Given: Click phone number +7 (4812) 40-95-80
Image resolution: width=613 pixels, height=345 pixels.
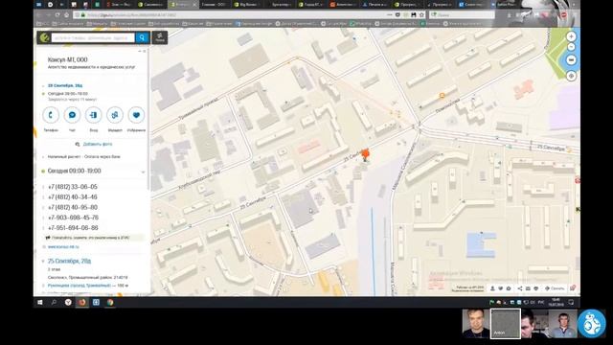Looking at the screenshot, I should (x=73, y=207).
